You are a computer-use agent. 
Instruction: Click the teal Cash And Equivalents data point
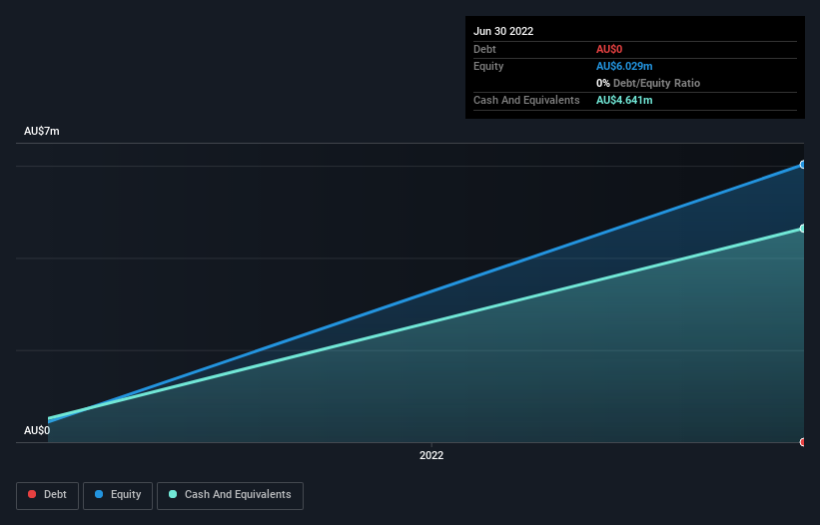[803, 229]
